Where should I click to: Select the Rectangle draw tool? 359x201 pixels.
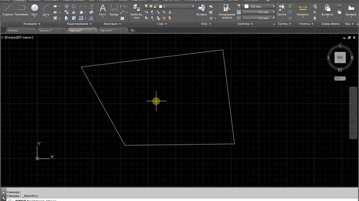point(56,6)
